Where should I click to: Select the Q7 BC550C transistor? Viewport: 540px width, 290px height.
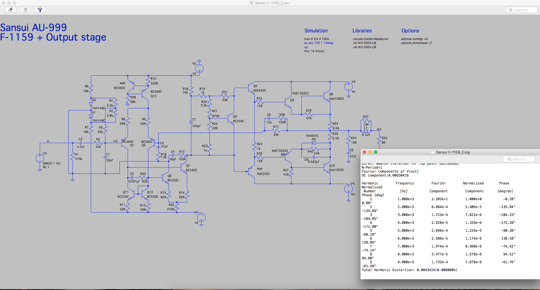click(x=183, y=168)
